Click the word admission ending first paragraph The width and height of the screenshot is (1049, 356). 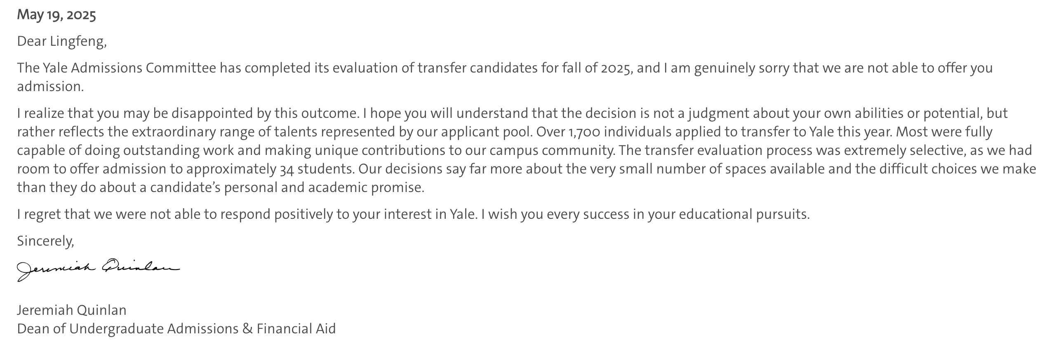pyautogui.click(x=50, y=87)
